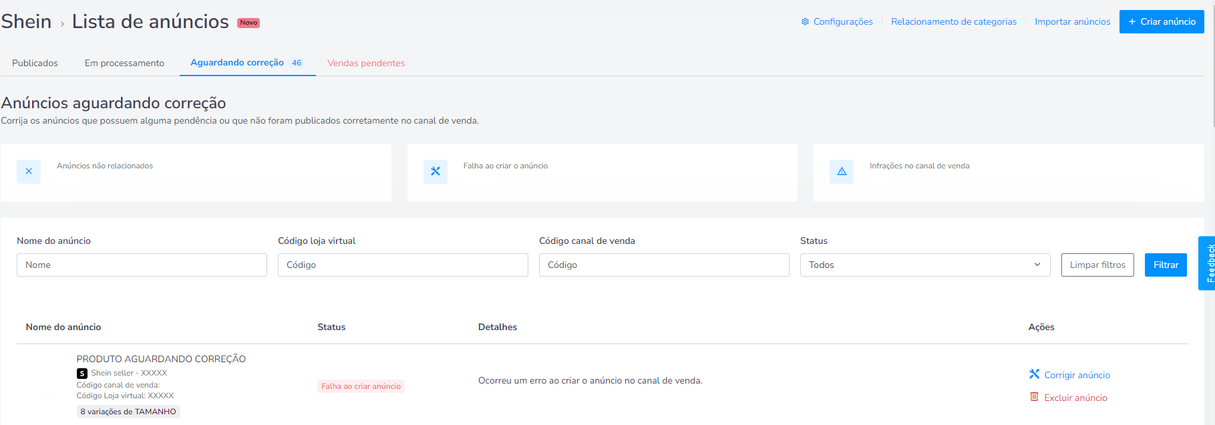Open the Vendas pendentes tab
1215x425 pixels.
(366, 63)
